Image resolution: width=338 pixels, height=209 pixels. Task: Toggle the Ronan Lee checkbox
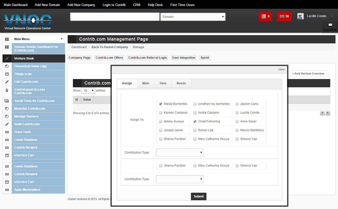pos(195,130)
